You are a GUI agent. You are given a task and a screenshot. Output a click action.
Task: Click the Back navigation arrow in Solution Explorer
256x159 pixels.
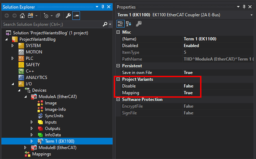7,16
